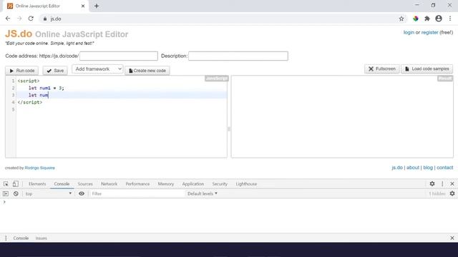
Task: Open the Sources tab
Action: coord(85,184)
